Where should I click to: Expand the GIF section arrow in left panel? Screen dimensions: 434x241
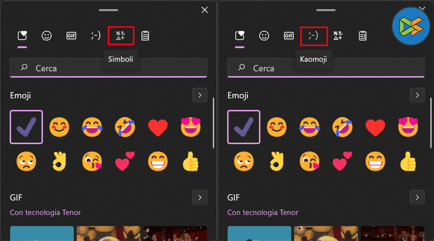coord(200,197)
